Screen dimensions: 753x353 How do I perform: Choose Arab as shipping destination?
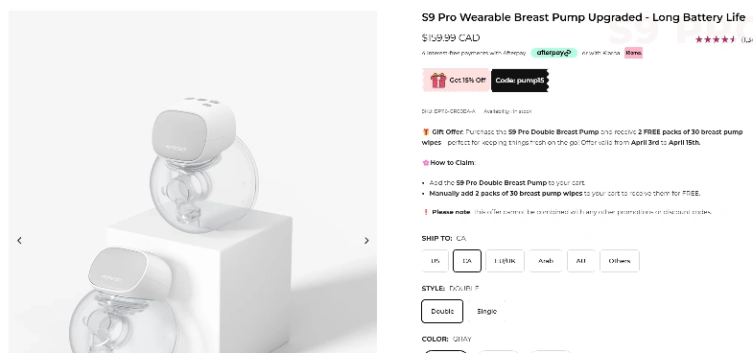[546, 261]
